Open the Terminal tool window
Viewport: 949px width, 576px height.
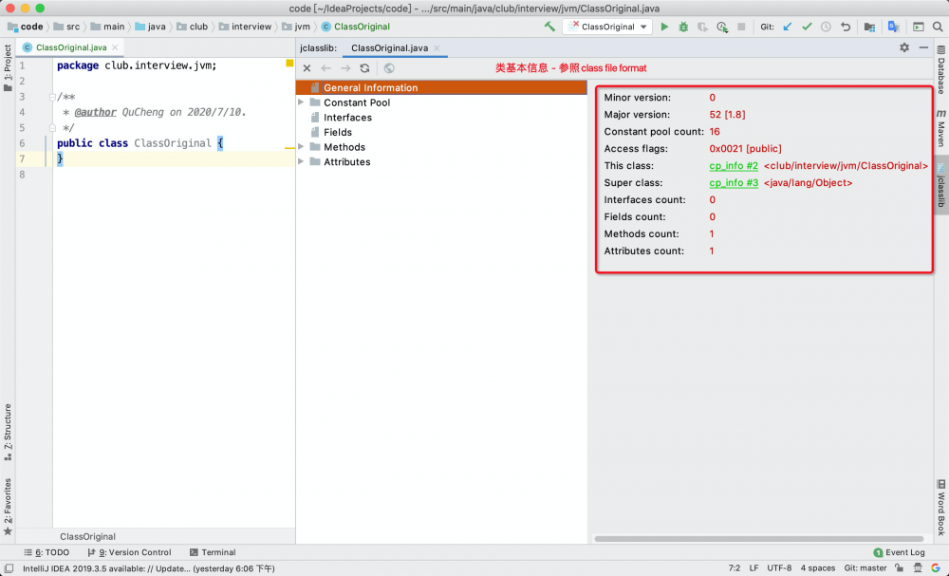click(x=213, y=552)
